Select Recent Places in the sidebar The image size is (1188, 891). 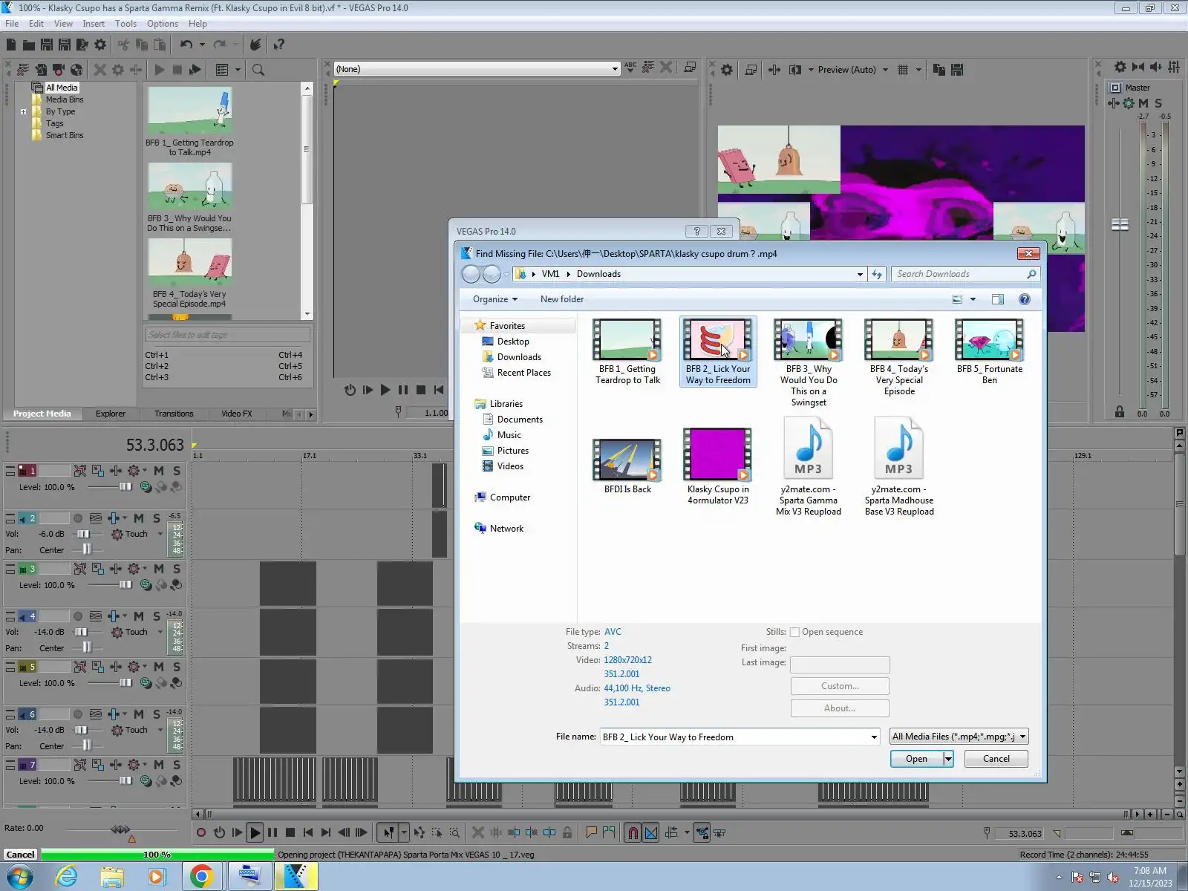(523, 373)
